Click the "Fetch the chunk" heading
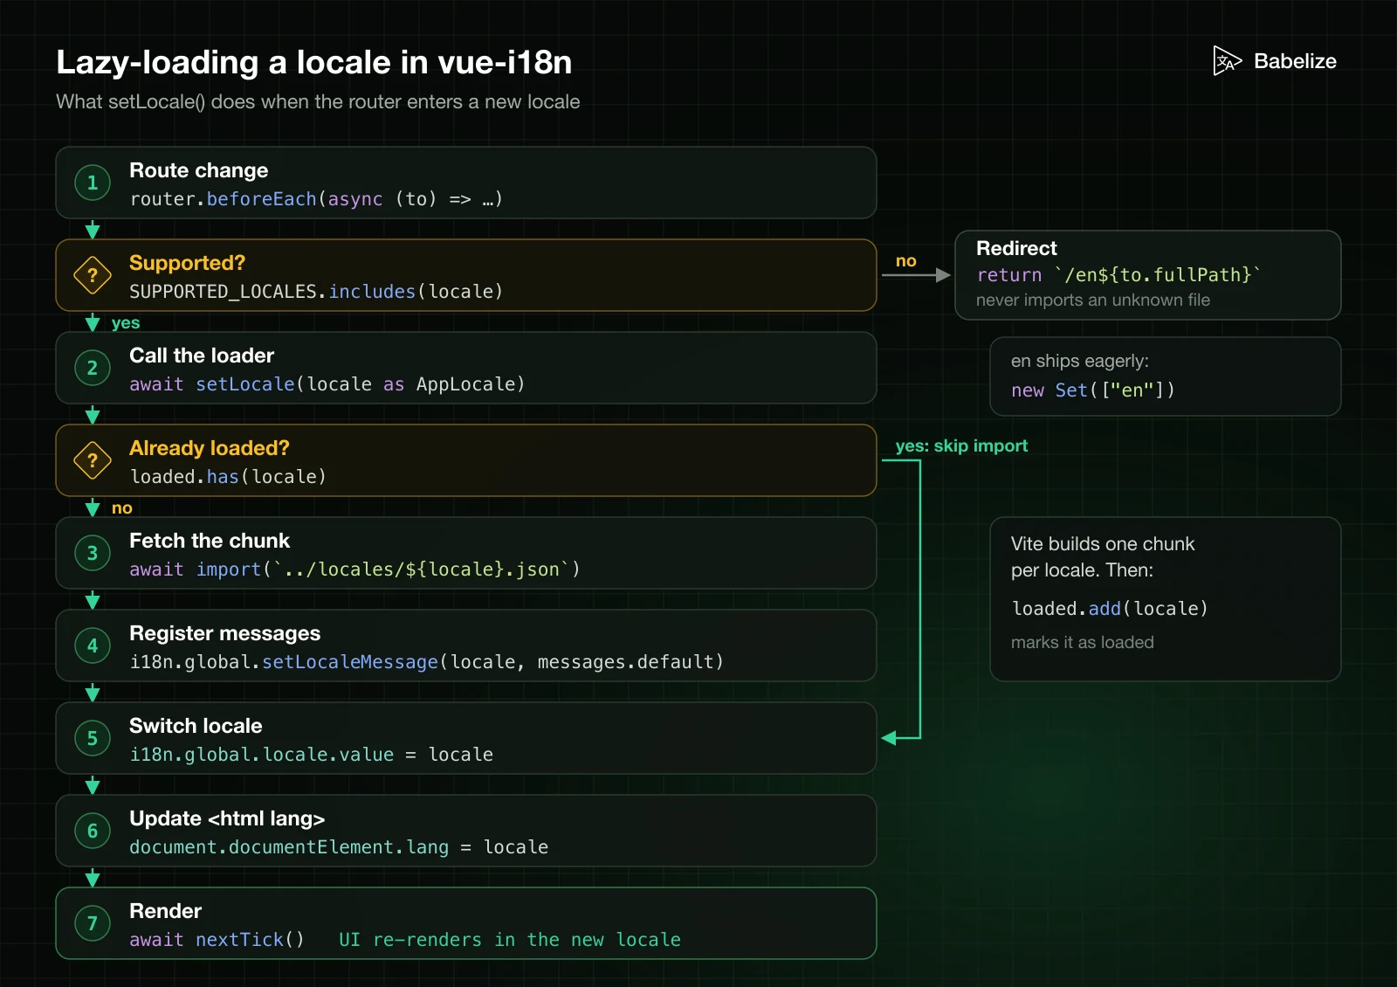The height and width of the screenshot is (987, 1397). point(210,541)
